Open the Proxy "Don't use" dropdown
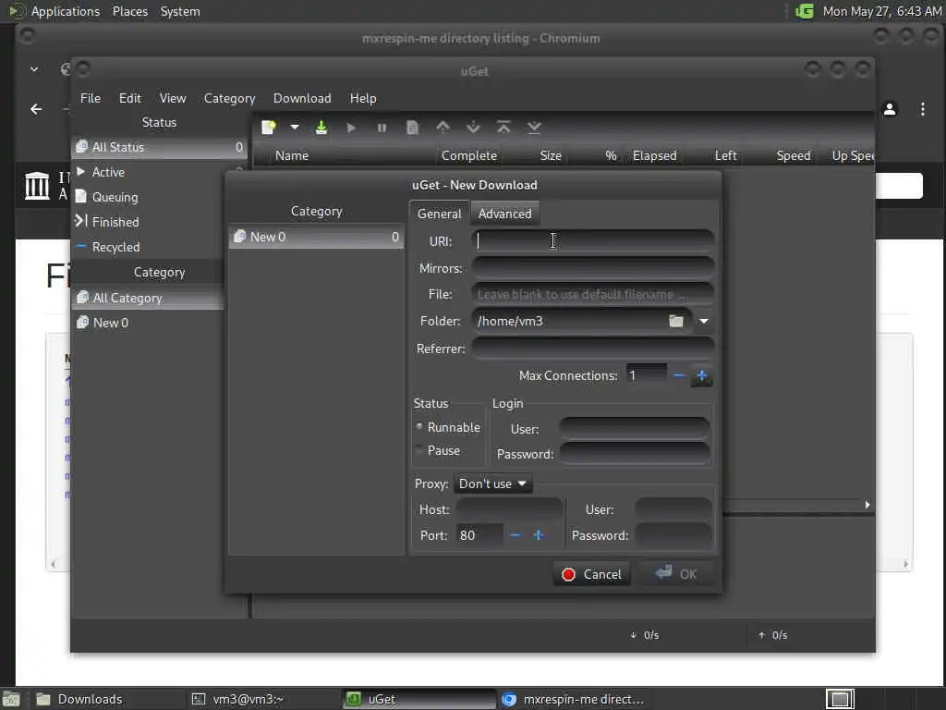This screenshot has height=710, width=946. click(493, 484)
